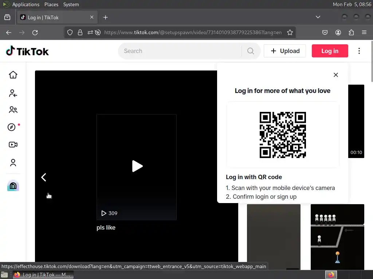
Task: Click 'Log in for more of what you love'
Action: (x=282, y=90)
